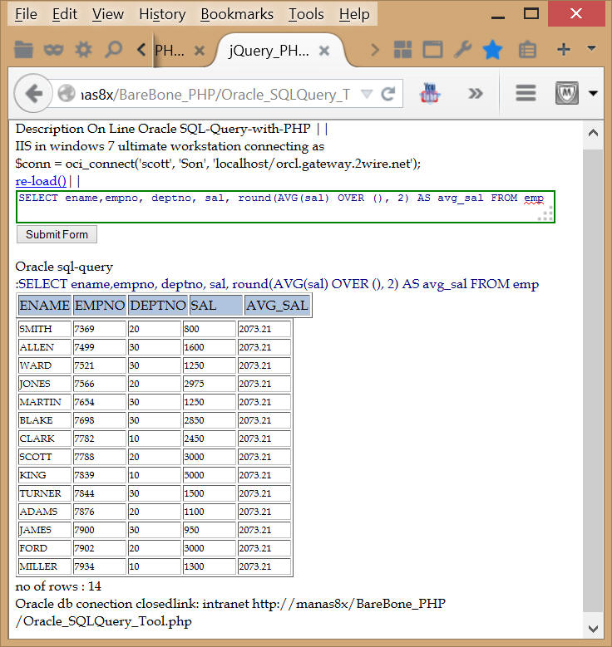Viewport: 612px width, 647px height.
Task: Select the KING name cell
Action: pyautogui.click(x=45, y=475)
